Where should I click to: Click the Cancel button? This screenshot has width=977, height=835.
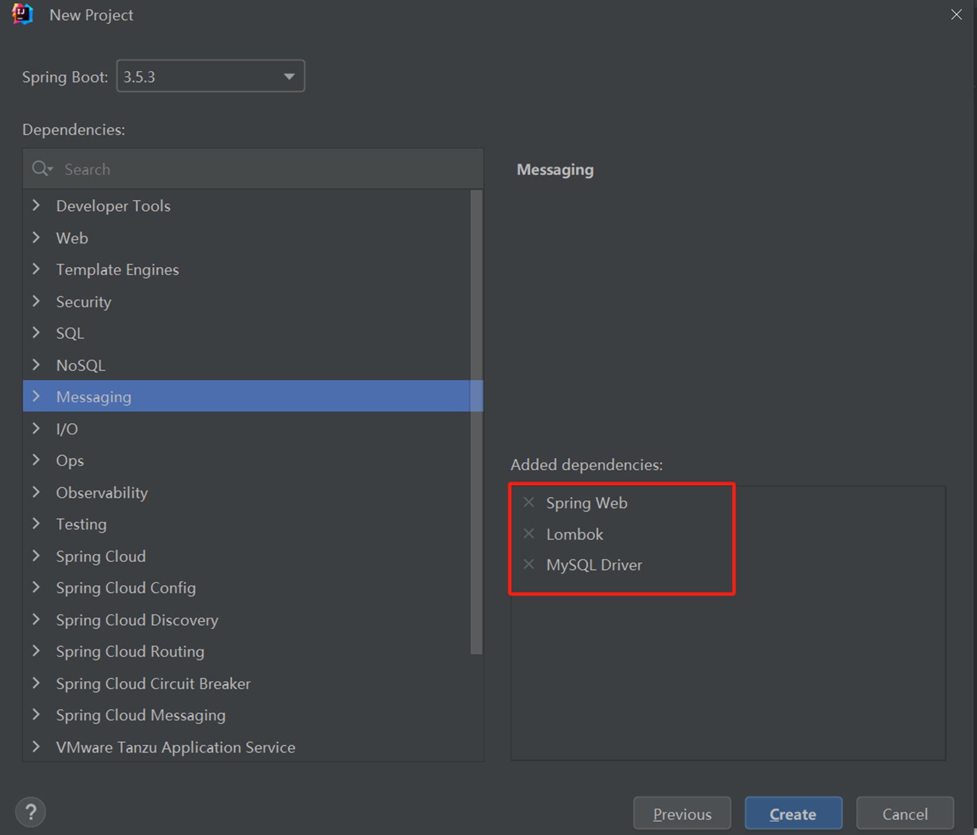(x=905, y=813)
